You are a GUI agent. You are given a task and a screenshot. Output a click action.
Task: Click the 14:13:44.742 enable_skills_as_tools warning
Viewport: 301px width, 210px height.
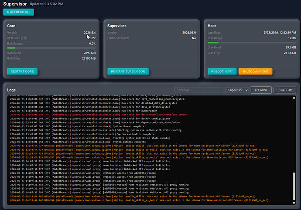139,200
